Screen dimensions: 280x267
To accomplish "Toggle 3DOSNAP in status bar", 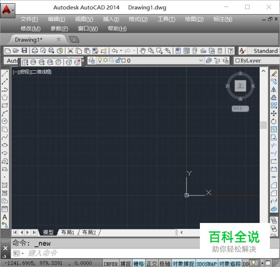I will (207, 264).
